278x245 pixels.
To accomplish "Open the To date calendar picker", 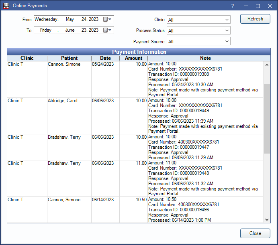I will pos(108,30).
